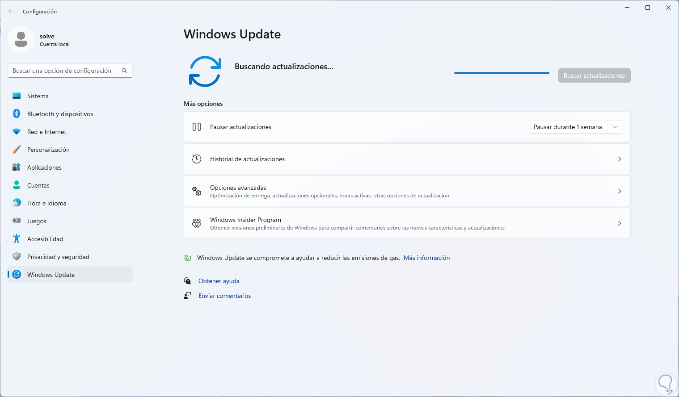Viewport: 679px width, 397px height.
Task: Click the Configuración window title
Action: (40, 12)
